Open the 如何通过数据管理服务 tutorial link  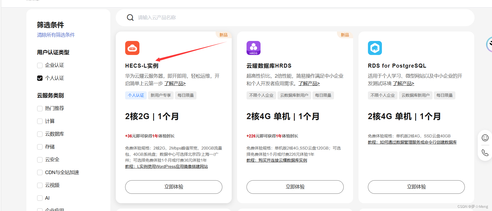[x=412, y=142]
